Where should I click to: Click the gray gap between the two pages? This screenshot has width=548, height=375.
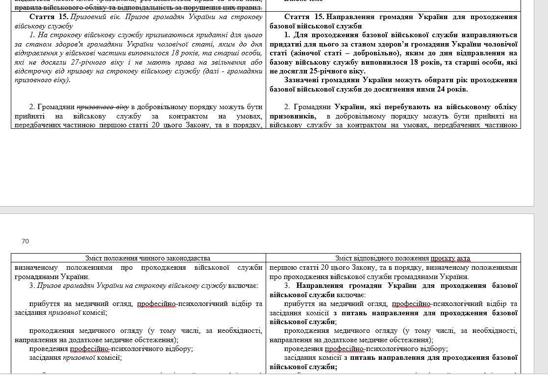pos(267,210)
